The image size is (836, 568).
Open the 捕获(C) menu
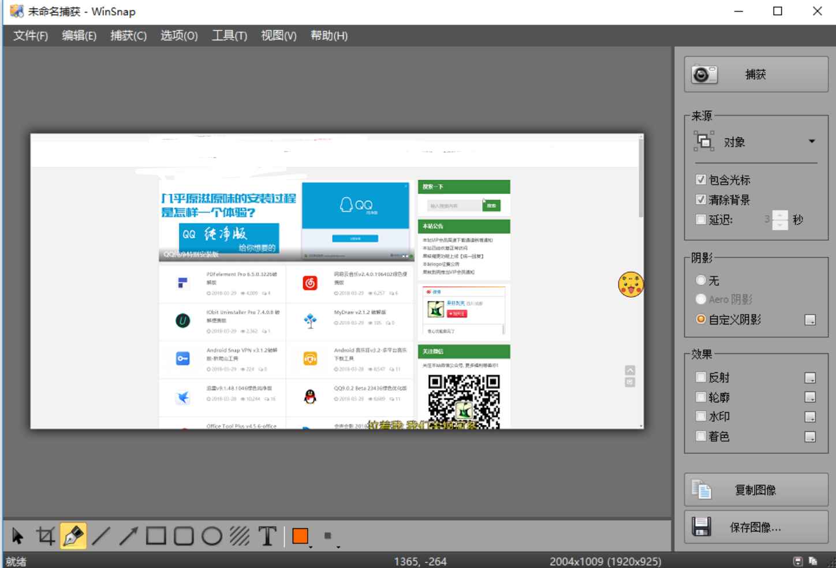pos(129,36)
